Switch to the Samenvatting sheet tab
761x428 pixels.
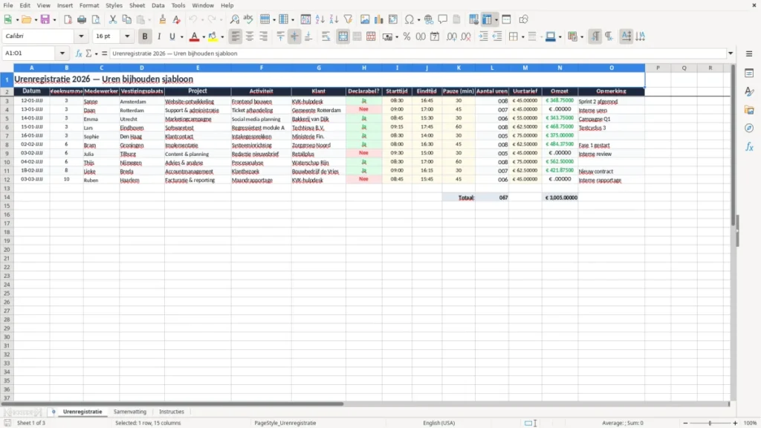pyautogui.click(x=130, y=412)
